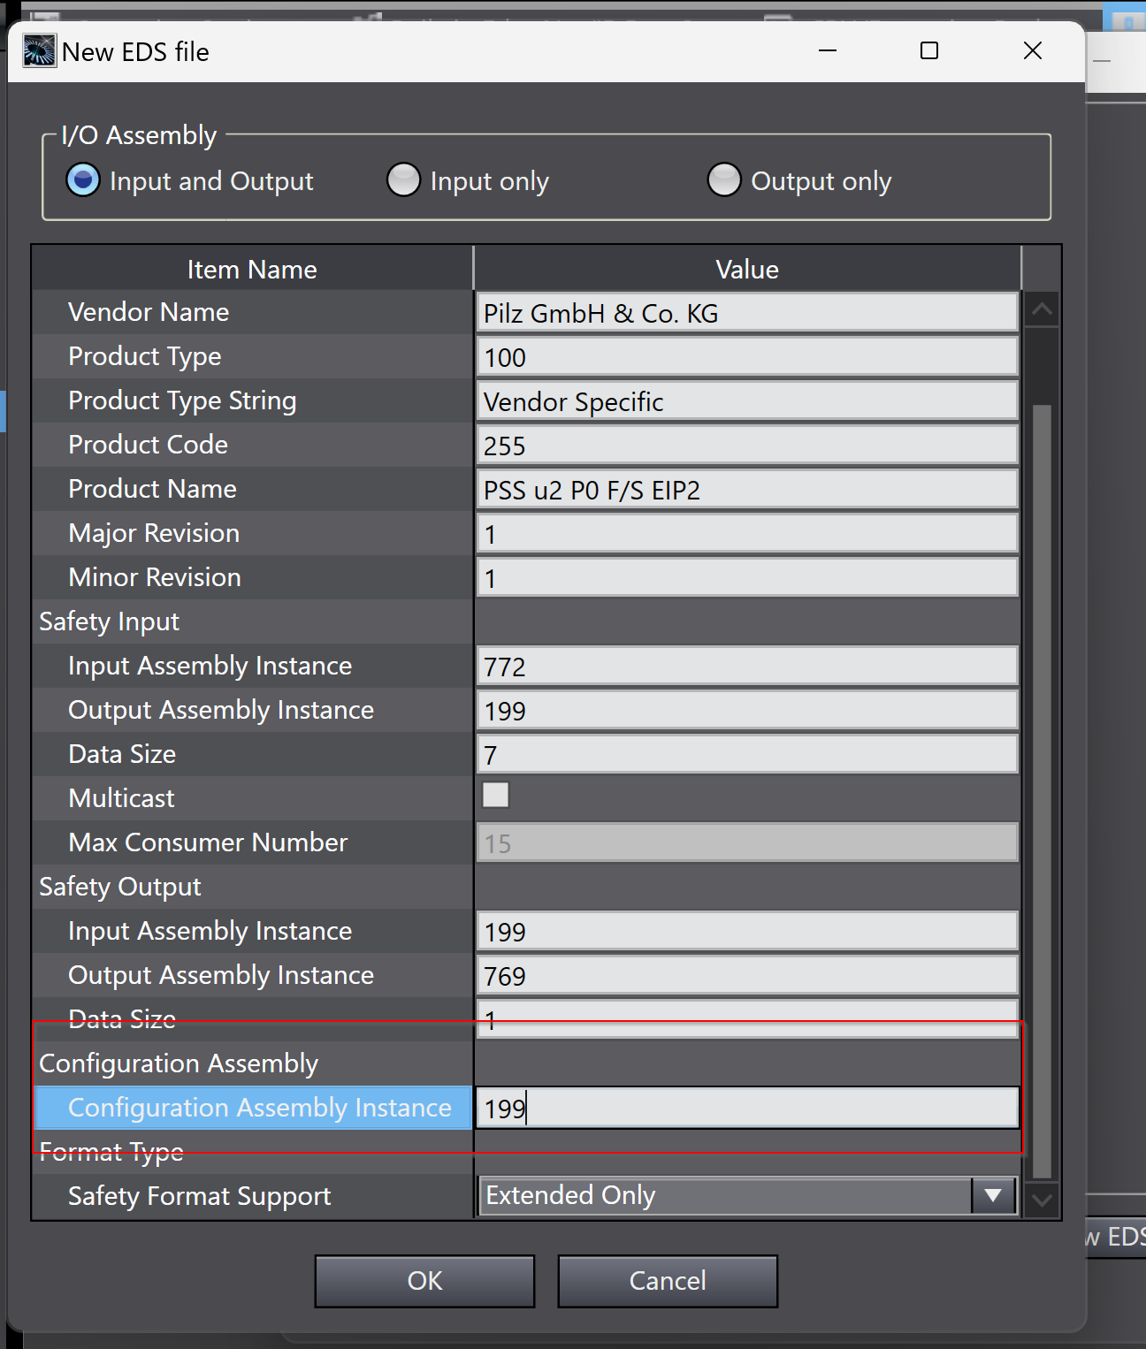Choose the Input only option
This screenshot has height=1349, width=1146.
click(x=403, y=180)
